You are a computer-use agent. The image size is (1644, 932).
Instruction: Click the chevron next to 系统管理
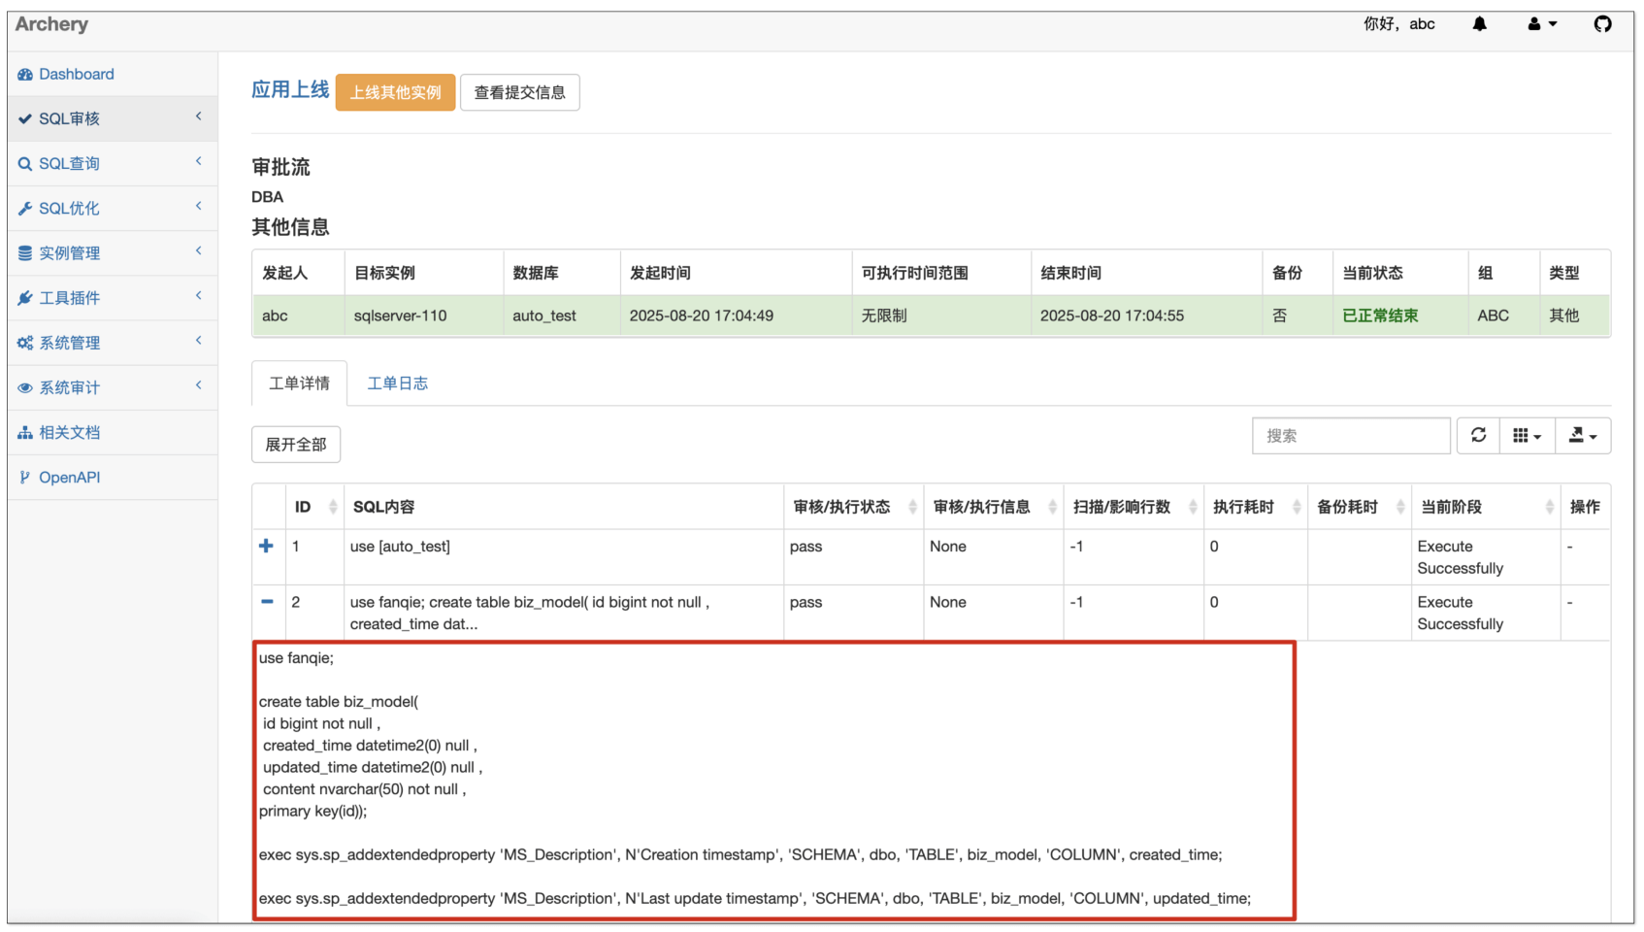pyautogui.click(x=198, y=340)
